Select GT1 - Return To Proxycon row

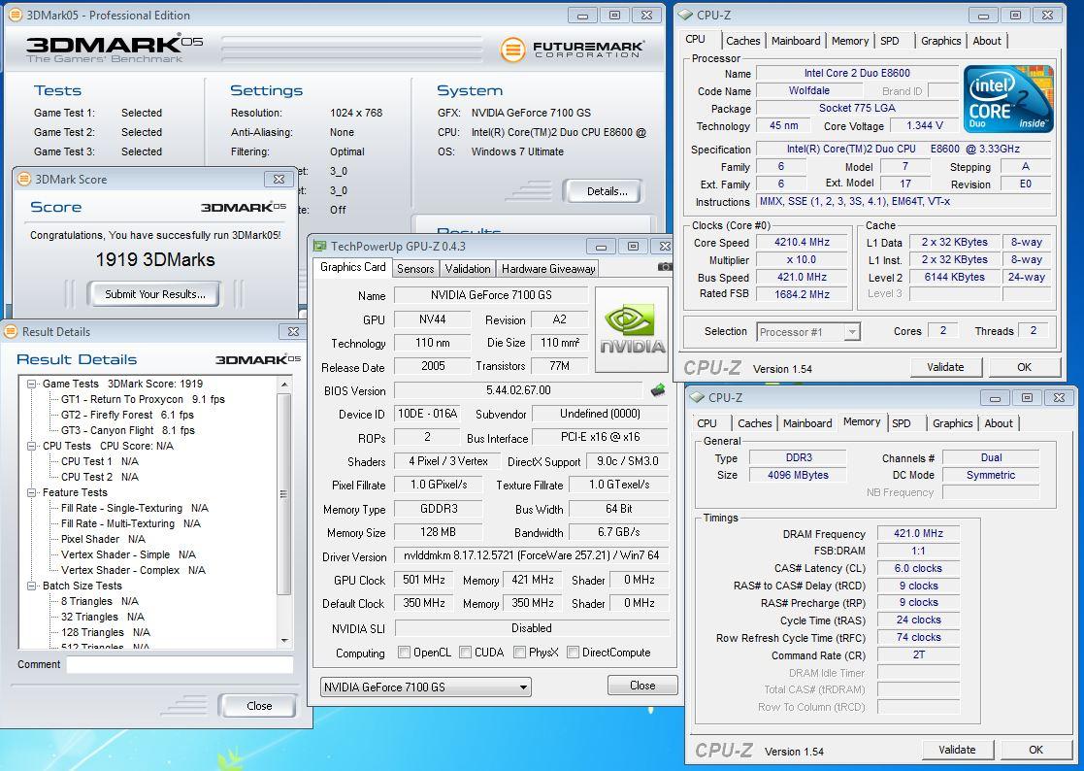(x=143, y=399)
